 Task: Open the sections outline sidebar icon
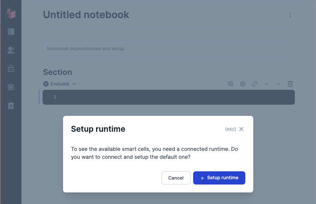(11, 32)
